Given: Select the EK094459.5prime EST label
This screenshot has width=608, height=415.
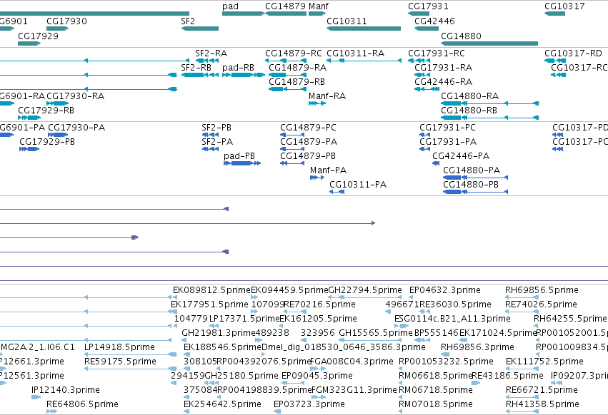Looking at the screenshot, I should click(x=289, y=290).
